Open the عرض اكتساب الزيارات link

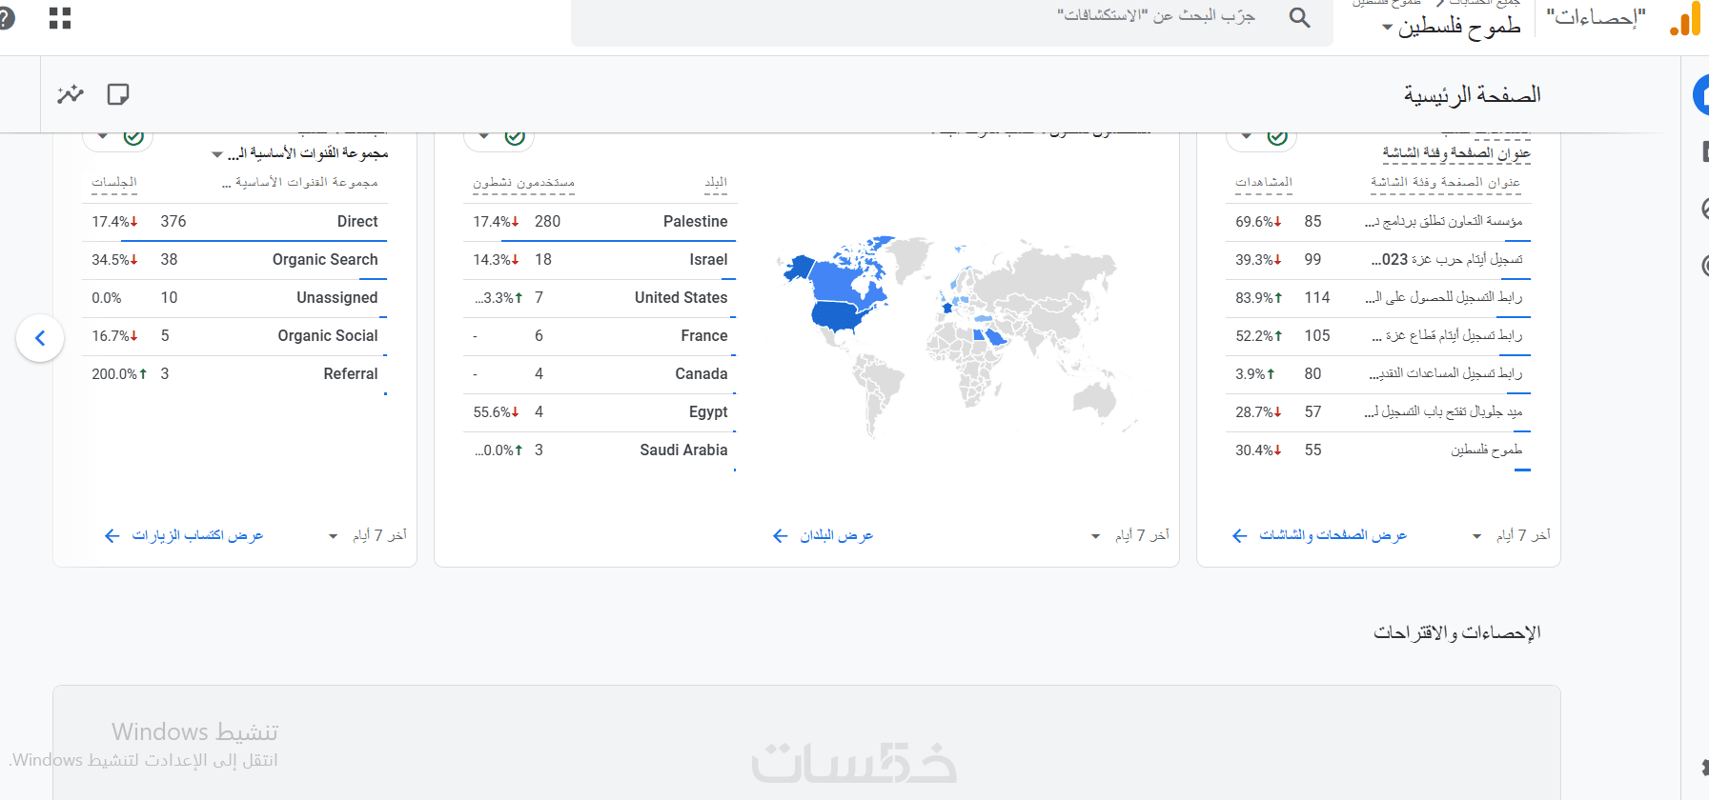[x=184, y=536]
